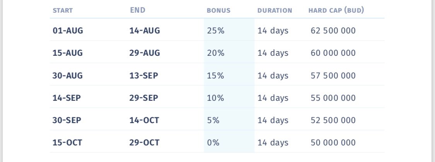Click the 50 000 000 hard cap
The image size is (435, 162).
pos(333,143)
